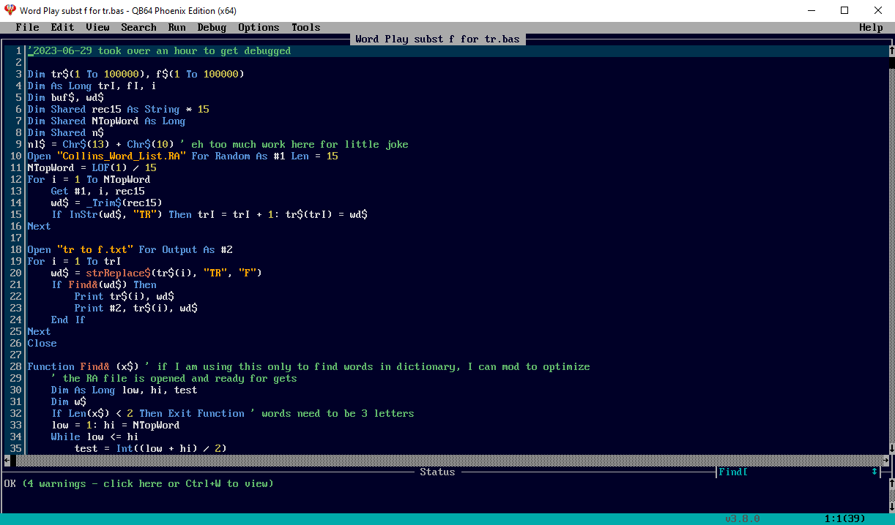Click the Status pane scroll up arrow
The width and height of the screenshot is (895, 525).
(891, 484)
